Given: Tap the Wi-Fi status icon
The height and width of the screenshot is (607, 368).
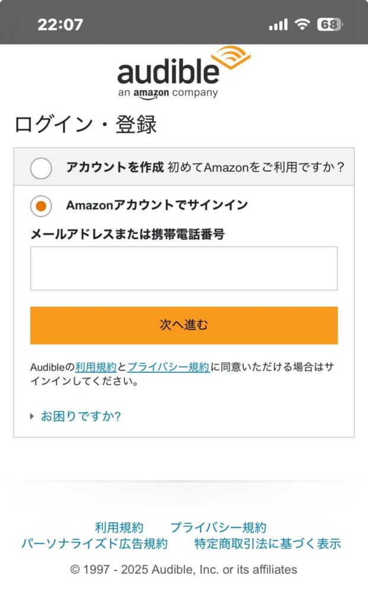Looking at the screenshot, I should coord(303,24).
